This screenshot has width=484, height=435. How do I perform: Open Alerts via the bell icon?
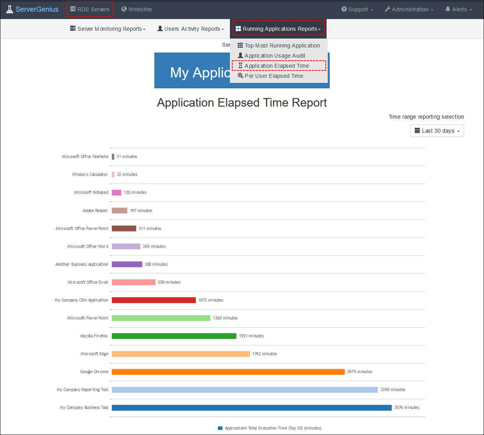pos(448,9)
